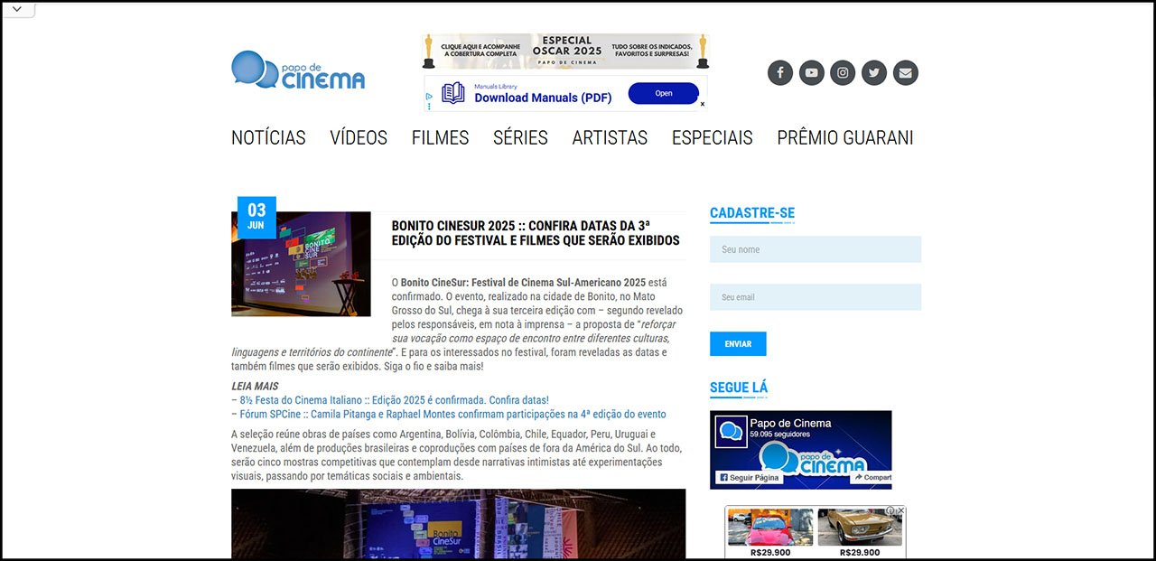Click the Papo de Cinema logo
Image resolution: width=1156 pixels, height=561 pixels.
298,72
